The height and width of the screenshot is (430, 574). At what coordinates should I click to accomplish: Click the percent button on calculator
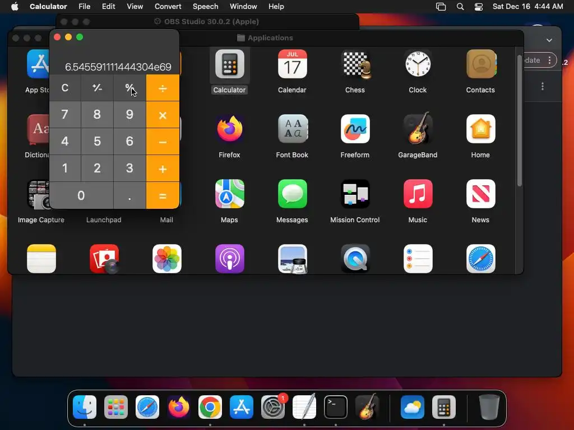coord(129,88)
